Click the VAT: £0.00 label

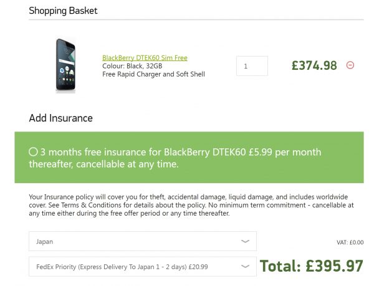(x=349, y=242)
